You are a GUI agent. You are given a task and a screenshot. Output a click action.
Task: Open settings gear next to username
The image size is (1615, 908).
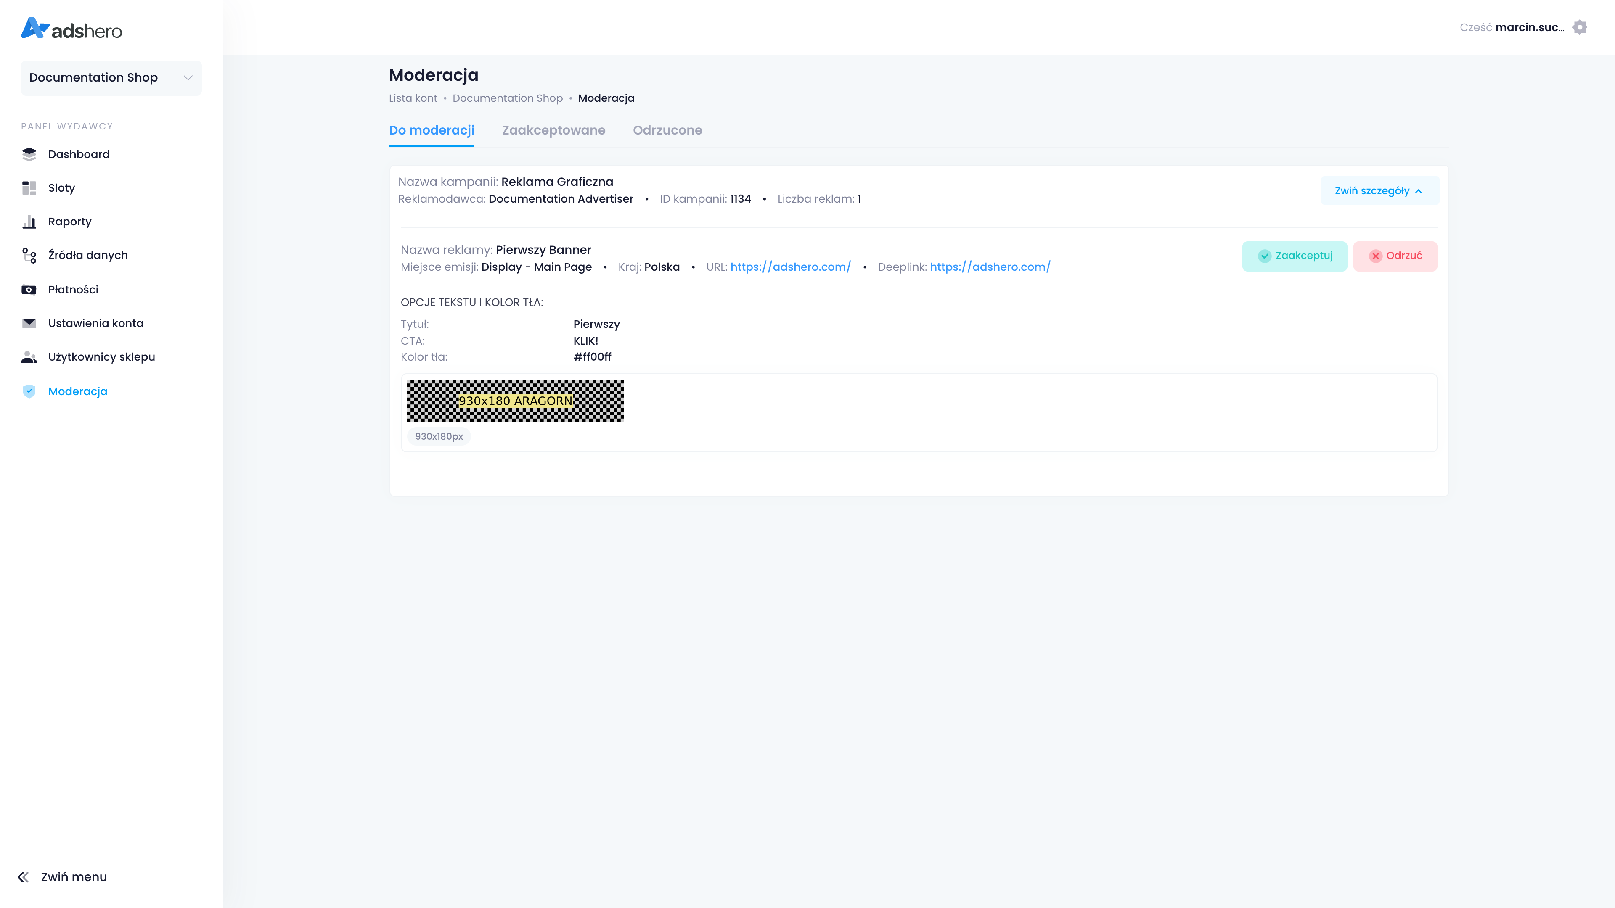(x=1579, y=28)
